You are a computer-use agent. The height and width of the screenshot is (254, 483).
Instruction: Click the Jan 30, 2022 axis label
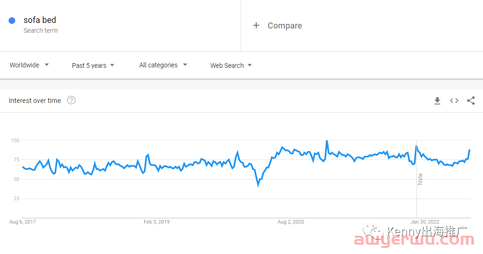point(425,222)
